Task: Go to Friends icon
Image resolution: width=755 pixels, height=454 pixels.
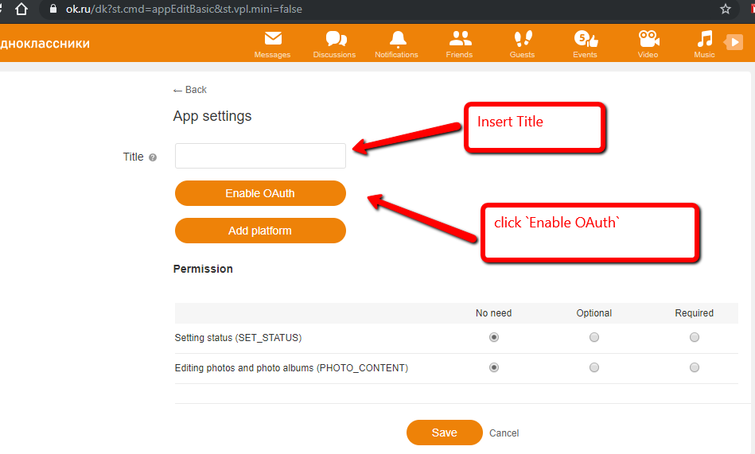Action: pos(459,39)
